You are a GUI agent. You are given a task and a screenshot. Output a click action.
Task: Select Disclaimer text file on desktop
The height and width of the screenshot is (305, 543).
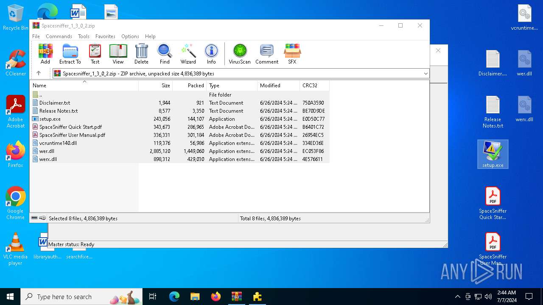click(493, 63)
